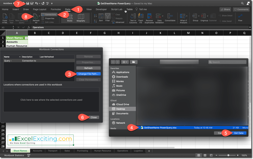Click Workbook Statistics in status bar
The image size is (253, 159).
[14, 155]
